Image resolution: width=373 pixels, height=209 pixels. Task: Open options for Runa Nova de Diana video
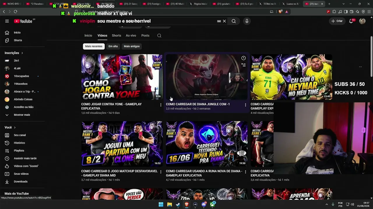(x=245, y=172)
